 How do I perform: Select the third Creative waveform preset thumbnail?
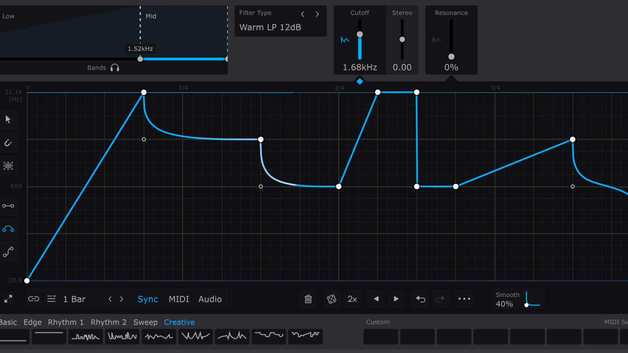coord(85,336)
